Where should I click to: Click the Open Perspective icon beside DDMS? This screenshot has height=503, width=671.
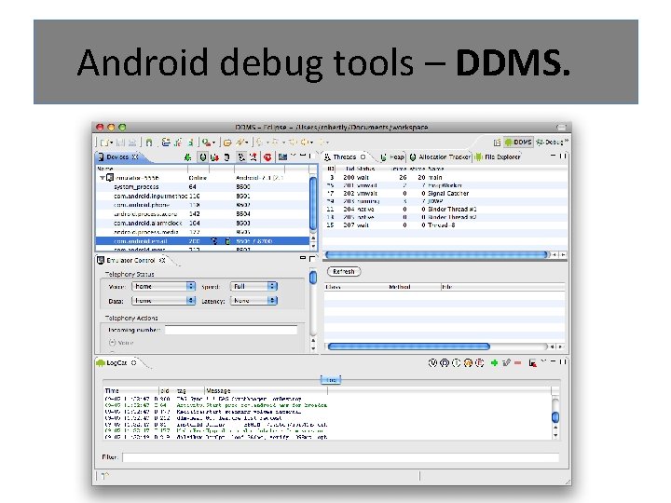pyautogui.click(x=497, y=143)
